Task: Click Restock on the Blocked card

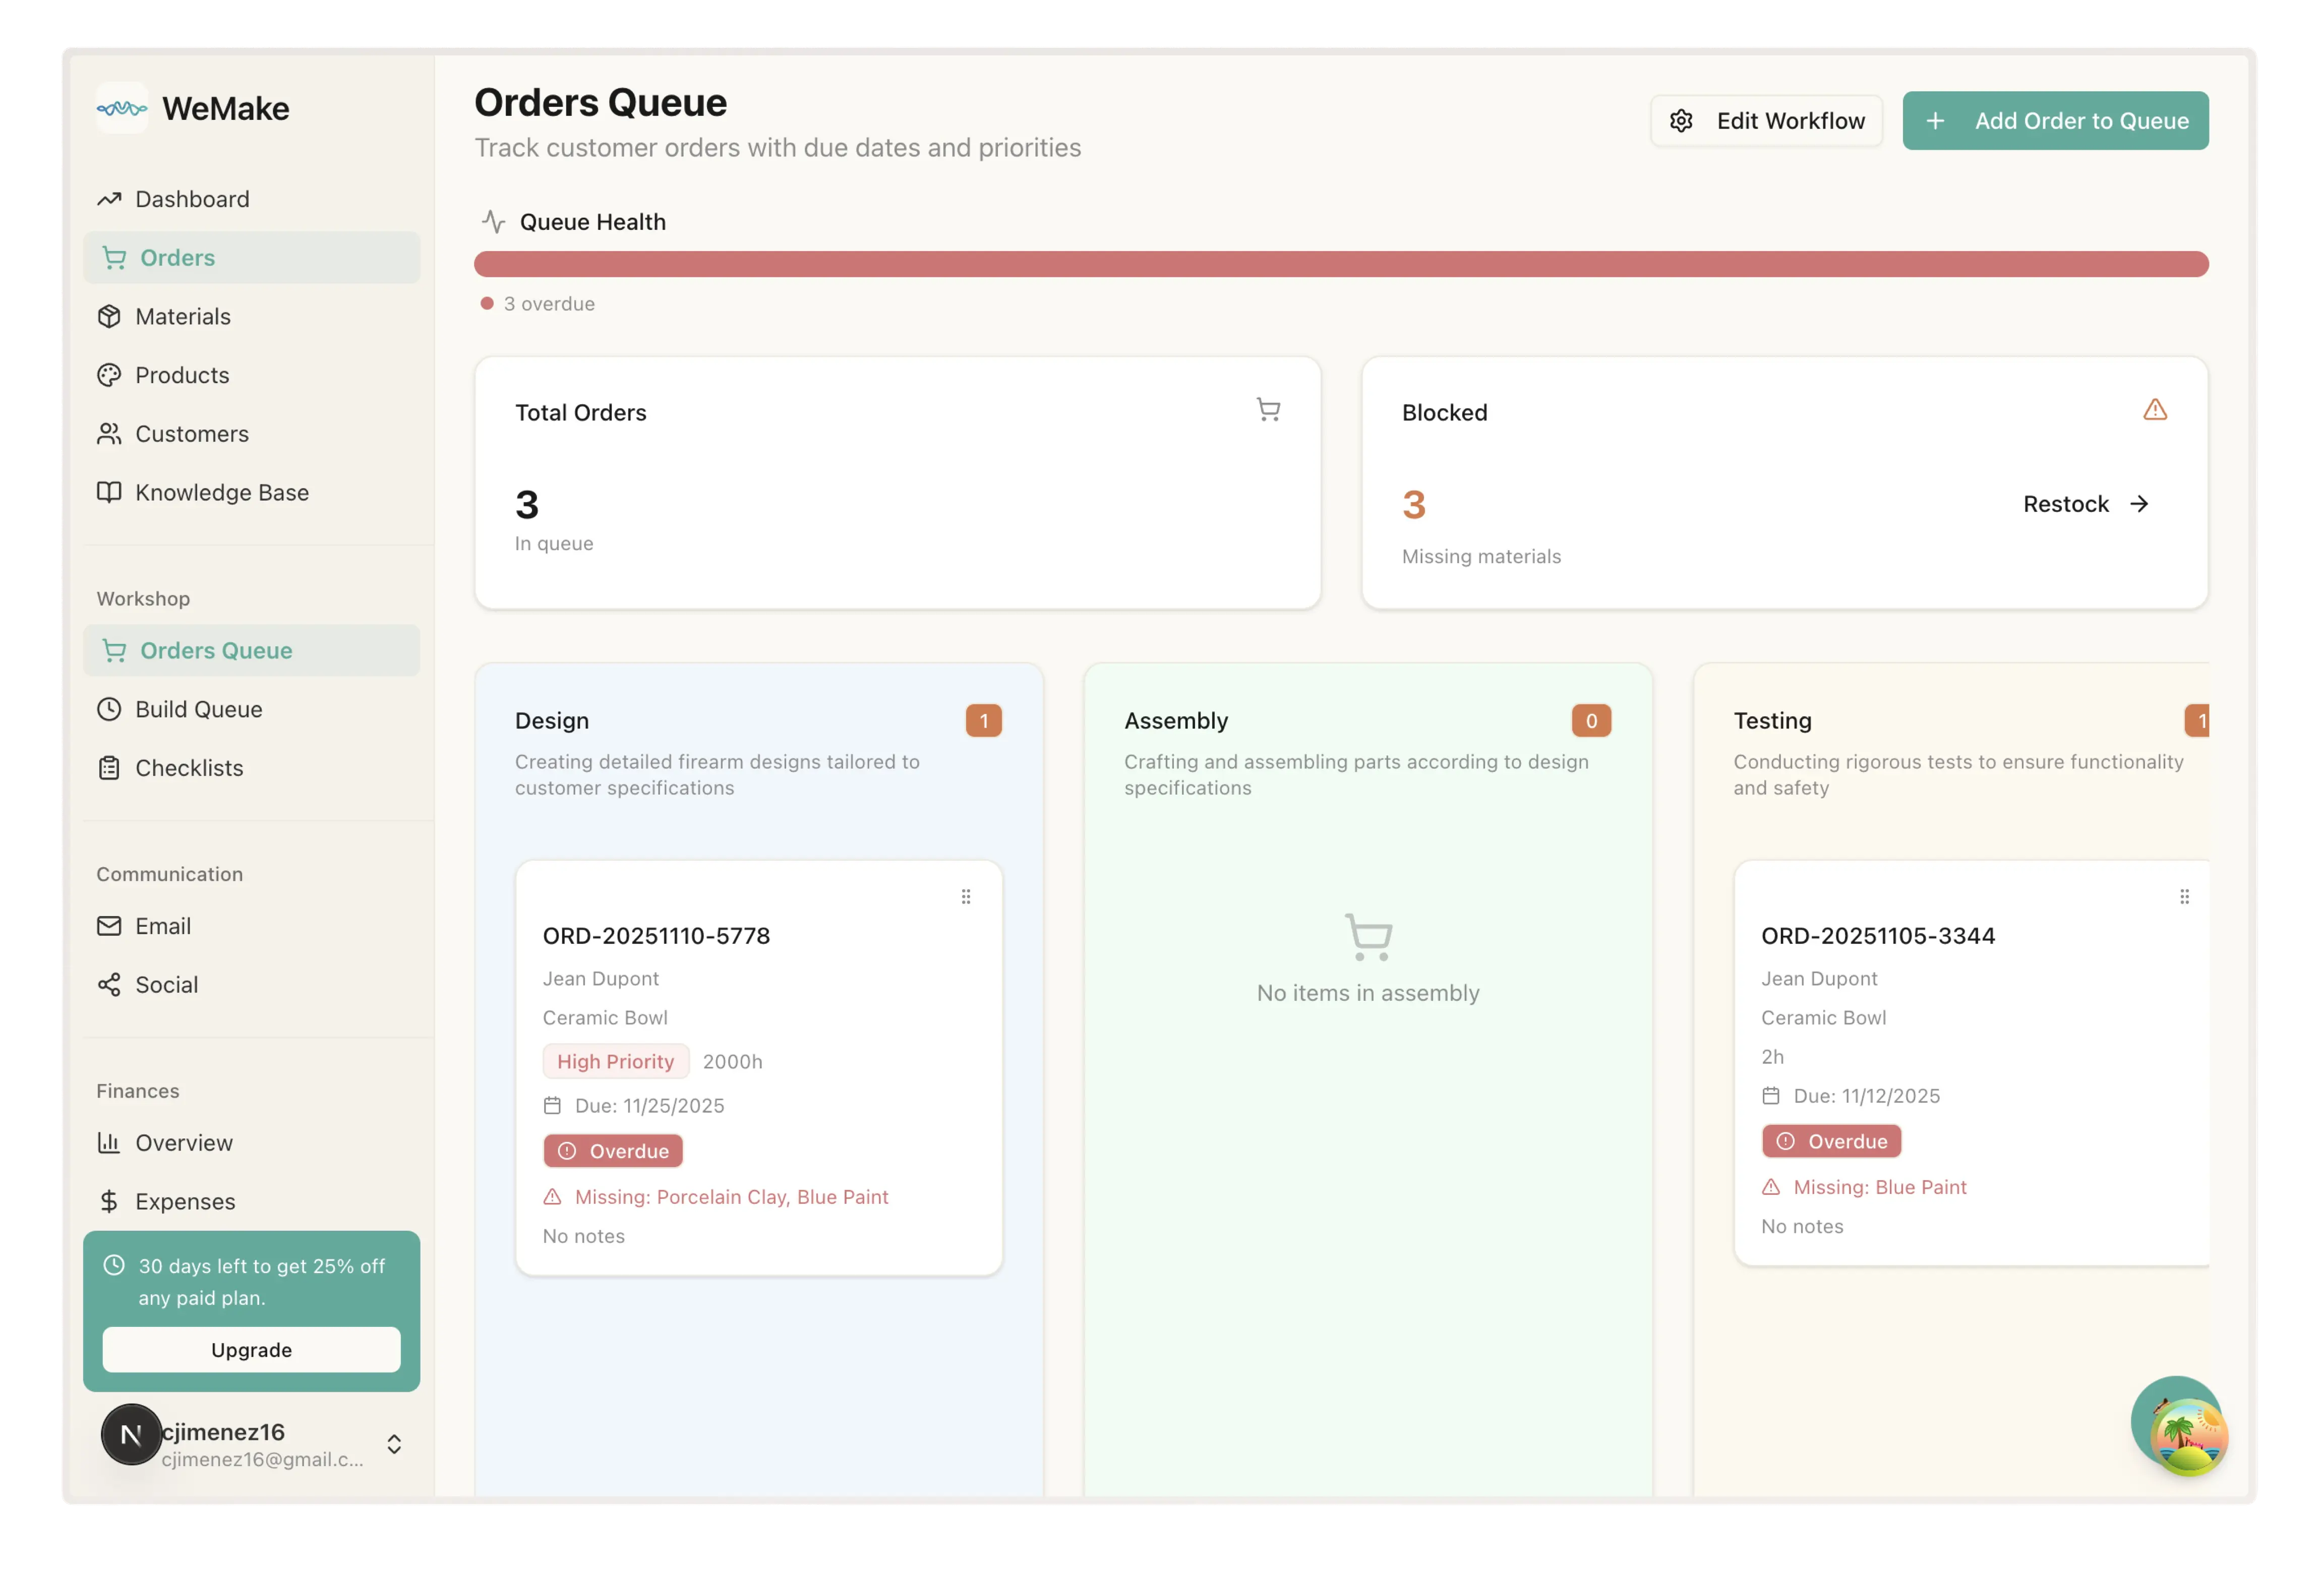Action: click(2085, 504)
